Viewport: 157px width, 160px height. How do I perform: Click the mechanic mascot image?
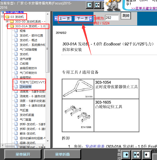(x=113, y=5)
